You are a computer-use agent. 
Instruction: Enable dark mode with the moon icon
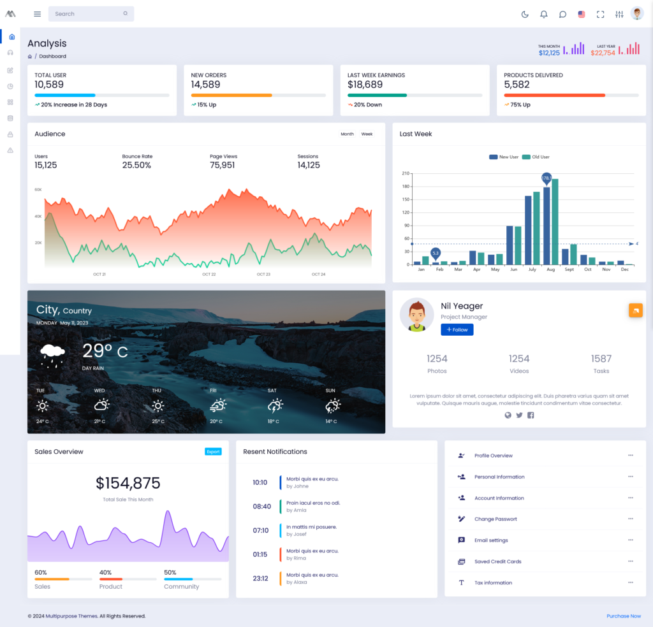pyautogui.click(x=525, y=13)
